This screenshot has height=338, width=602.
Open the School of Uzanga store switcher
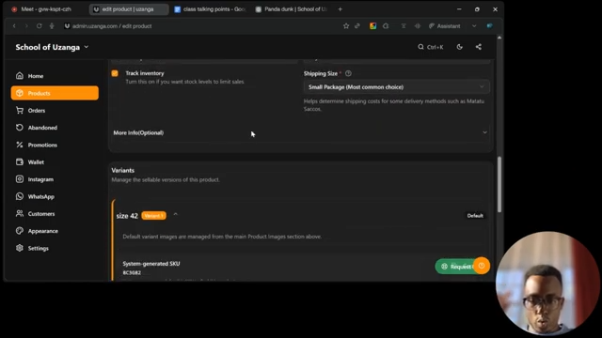(x=53, y=47)
